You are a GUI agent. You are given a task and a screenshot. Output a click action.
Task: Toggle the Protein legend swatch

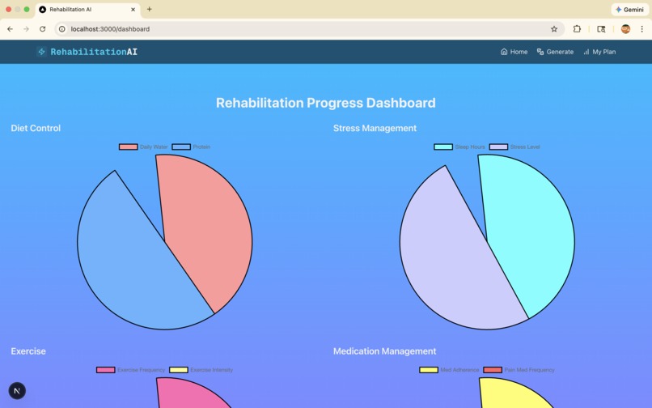(x=181, y=147)
